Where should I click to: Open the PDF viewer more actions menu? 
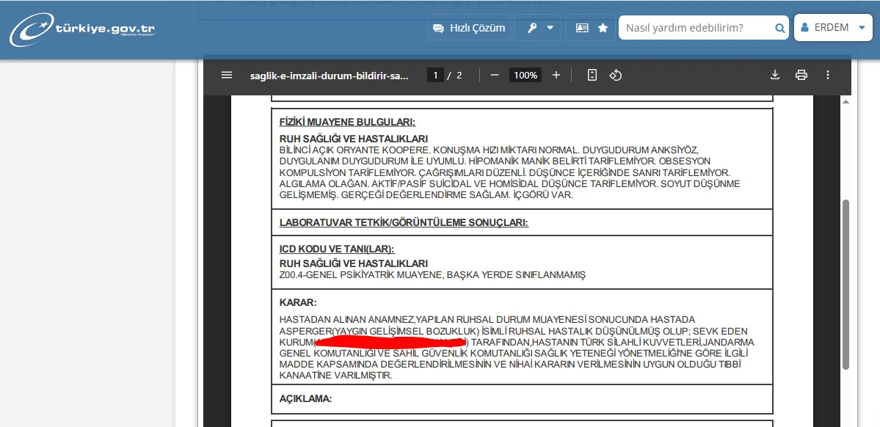[827, 75]
